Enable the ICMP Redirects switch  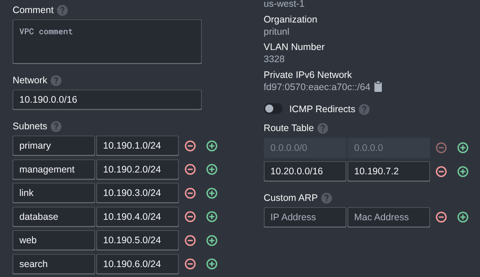click(x=273, y=109)
